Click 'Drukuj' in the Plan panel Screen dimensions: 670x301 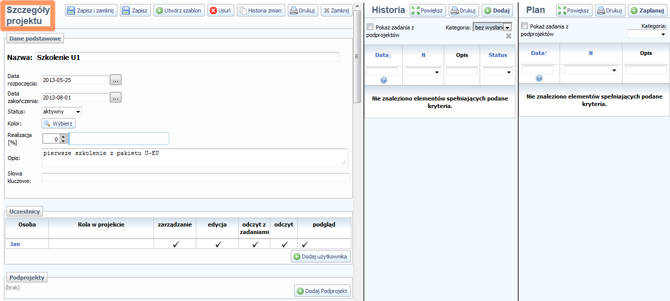coord(610,10)
